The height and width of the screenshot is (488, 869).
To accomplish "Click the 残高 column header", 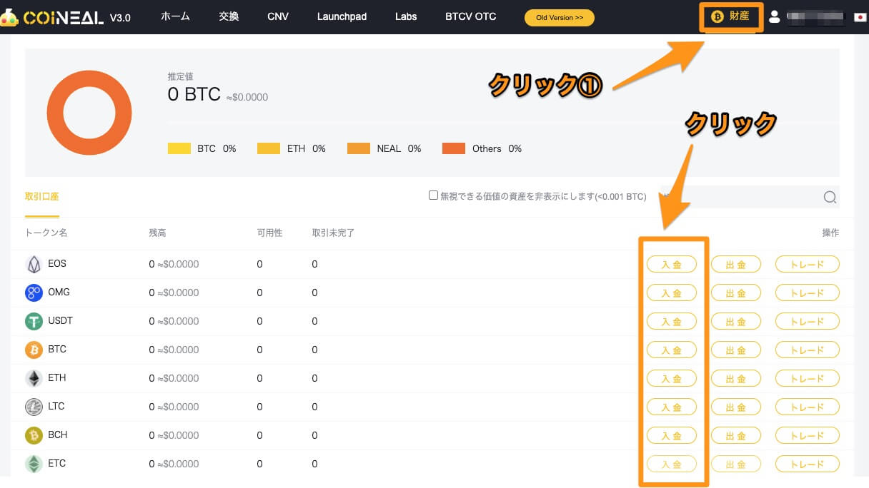I will point(157,233).
